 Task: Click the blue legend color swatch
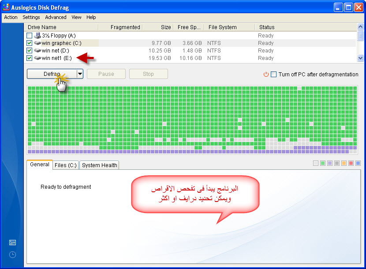(358, 163)
